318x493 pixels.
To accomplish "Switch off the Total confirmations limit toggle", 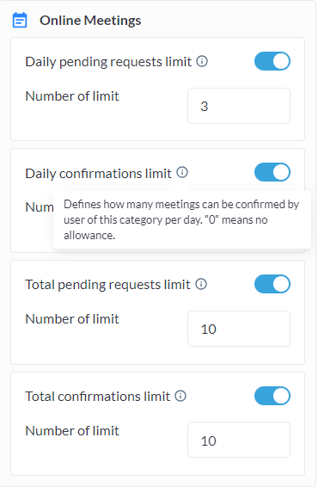I will 272,396.
